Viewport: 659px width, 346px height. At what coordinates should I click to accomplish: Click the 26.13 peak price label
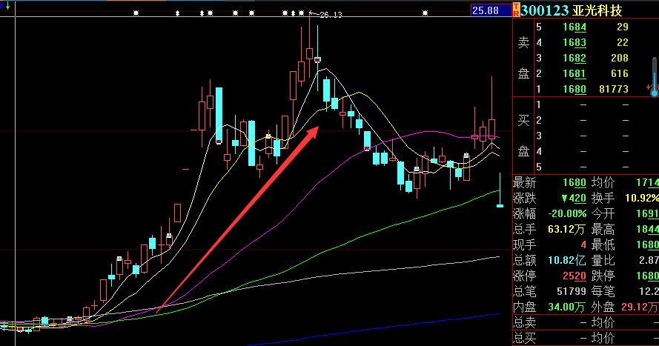[330, 15]
